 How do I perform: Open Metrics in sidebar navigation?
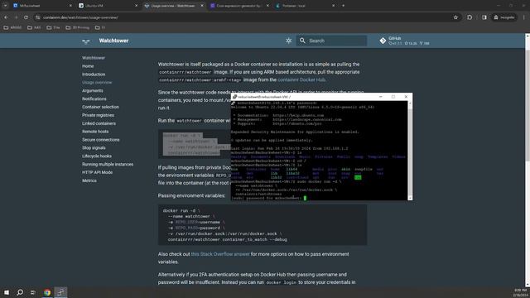pos(89,180)
